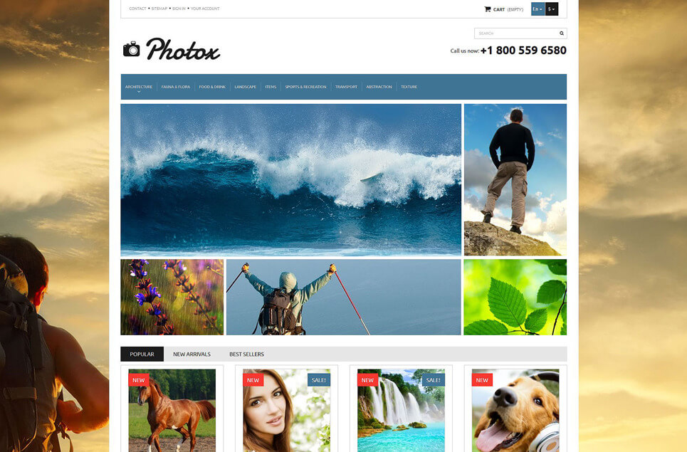
Task: Click the shopping cart icon
Action: (487, 9)
